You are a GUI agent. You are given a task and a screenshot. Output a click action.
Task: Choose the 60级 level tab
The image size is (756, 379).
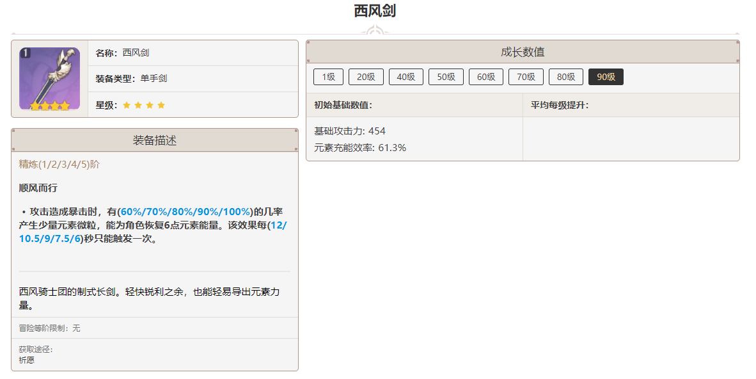pyautogui.click(x=486, y=77)
